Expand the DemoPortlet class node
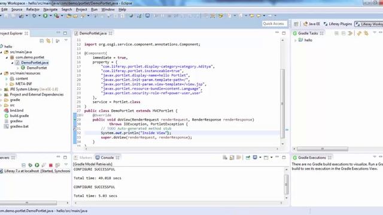Viewport: 383px width, 215px height. (x=18, y=68)
